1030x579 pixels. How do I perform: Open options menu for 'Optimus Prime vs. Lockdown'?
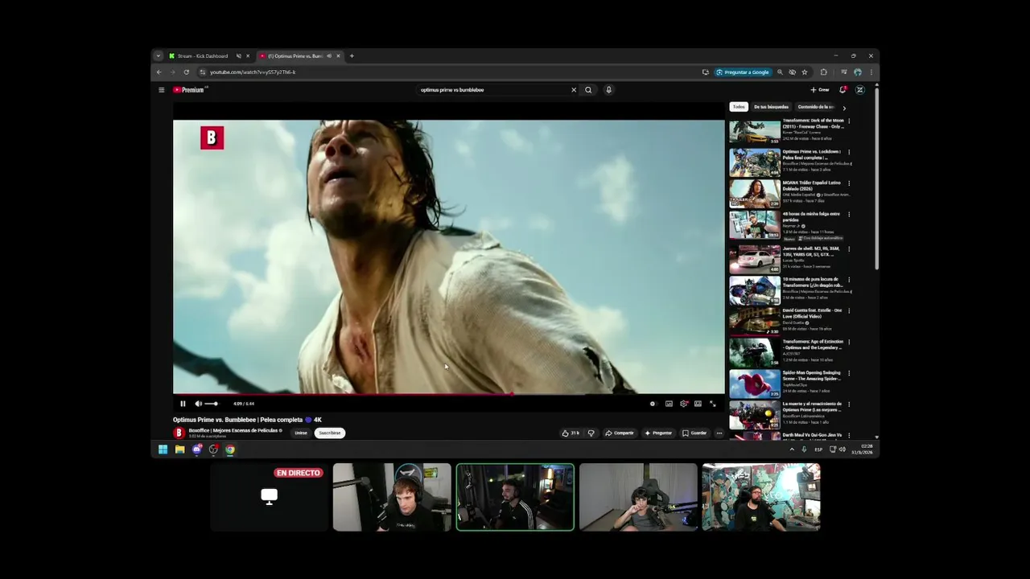(x=848, y=152)
